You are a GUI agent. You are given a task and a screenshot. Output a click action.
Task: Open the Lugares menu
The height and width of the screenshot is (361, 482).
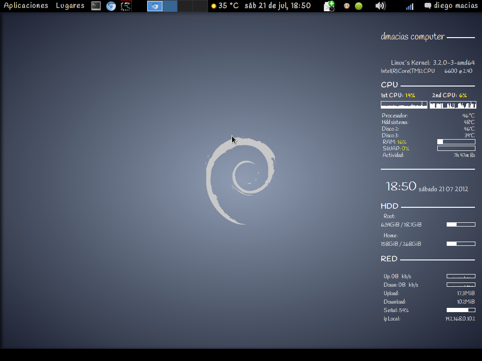pyautogui.click(x=70, y=6)
